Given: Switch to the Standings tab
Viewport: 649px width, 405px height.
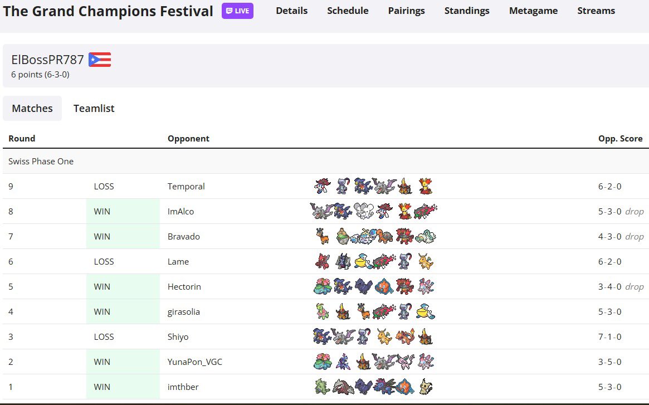Looking at the screenshot, I should click(x=467, y=11).
